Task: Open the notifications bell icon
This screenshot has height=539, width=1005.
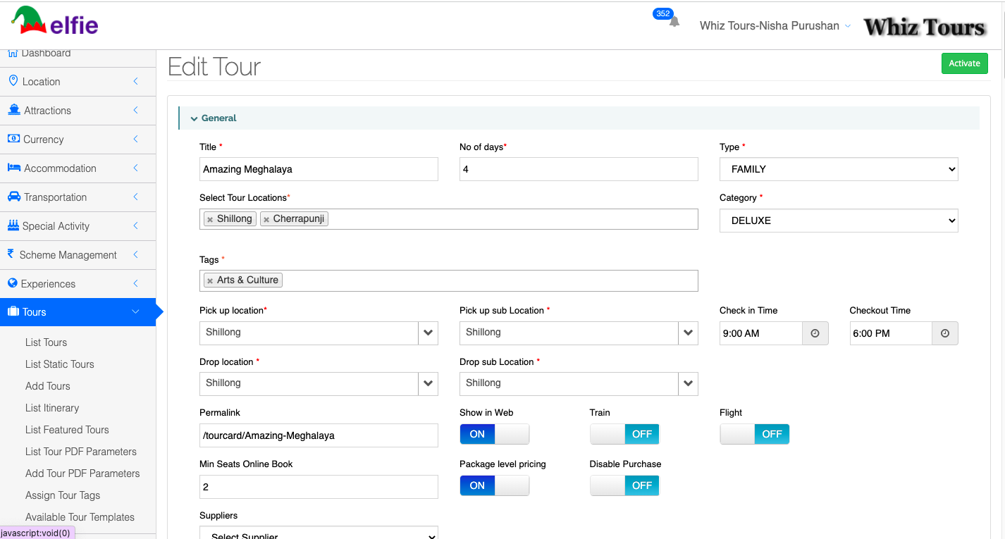Action: coord(674,22)
